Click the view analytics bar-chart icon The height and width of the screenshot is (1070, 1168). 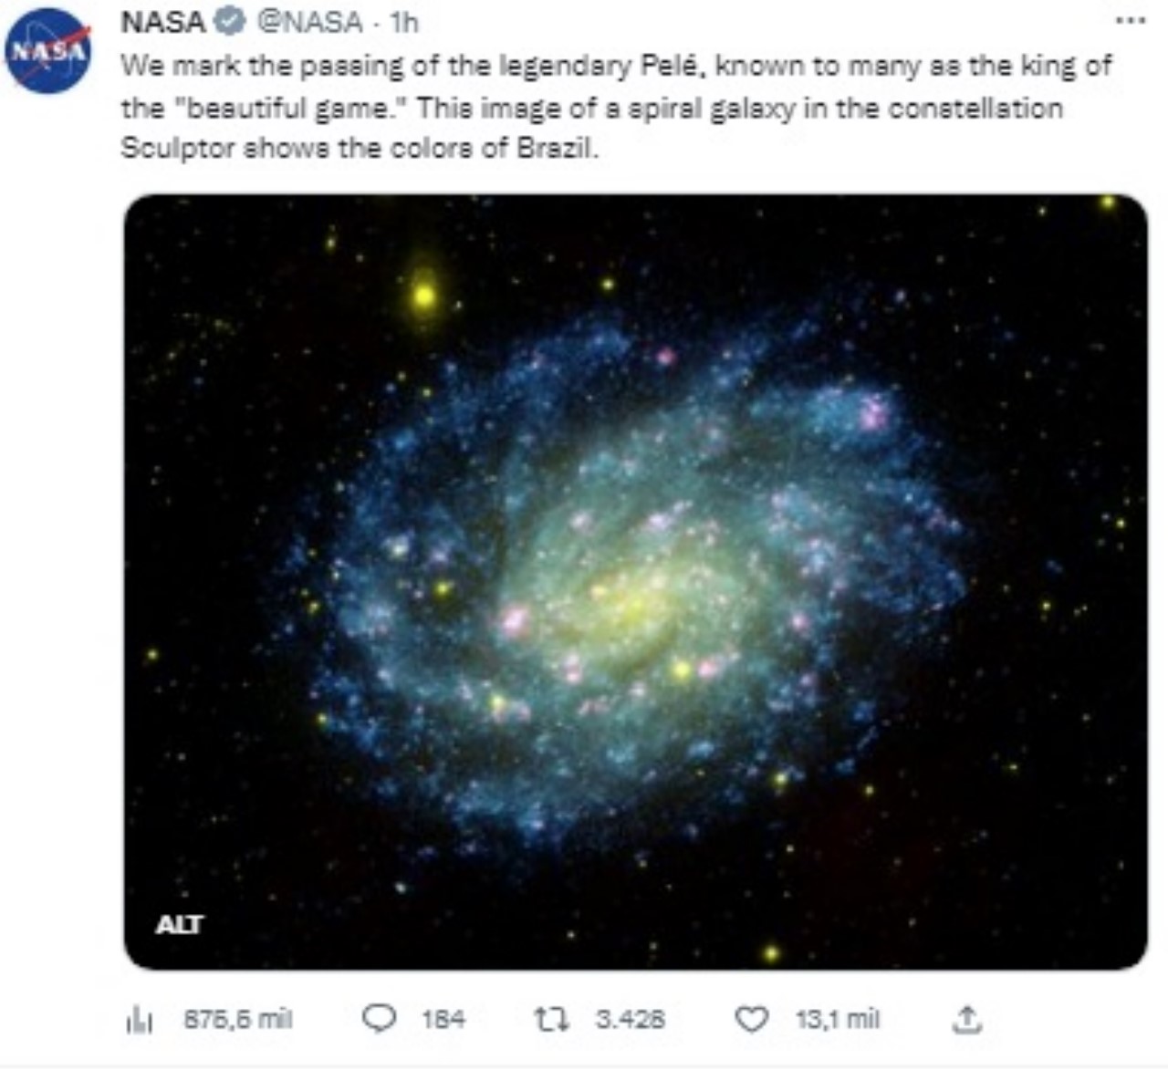point(138,1020)
